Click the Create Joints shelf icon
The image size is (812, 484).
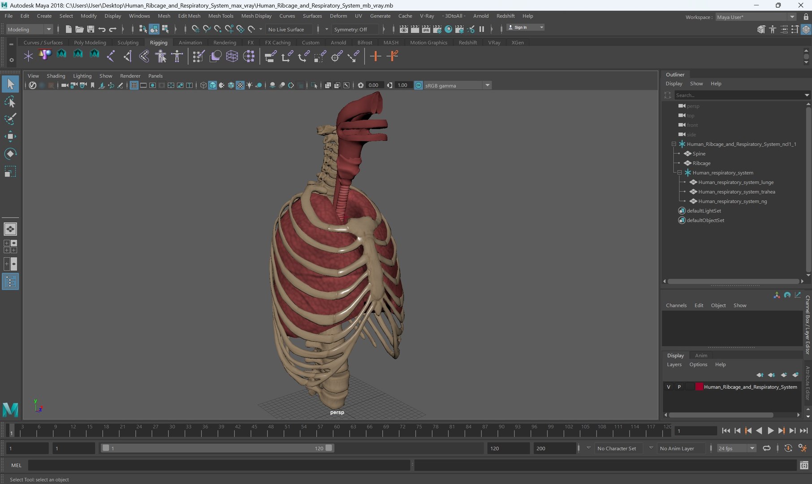pyautogui.click(x=111, y=56)
